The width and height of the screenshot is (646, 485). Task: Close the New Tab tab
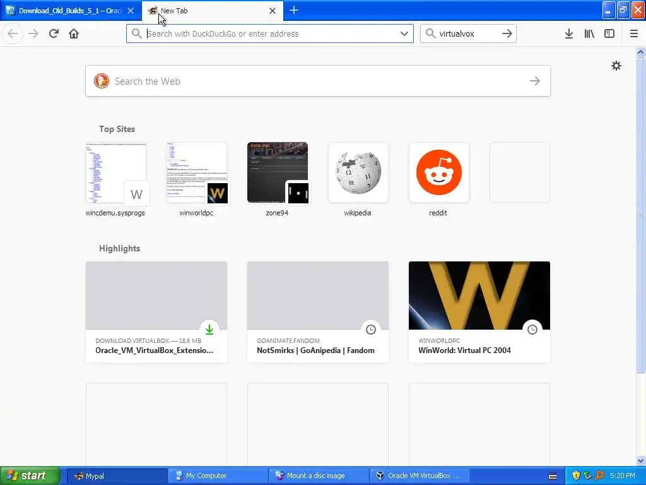(x=273, y=11)
